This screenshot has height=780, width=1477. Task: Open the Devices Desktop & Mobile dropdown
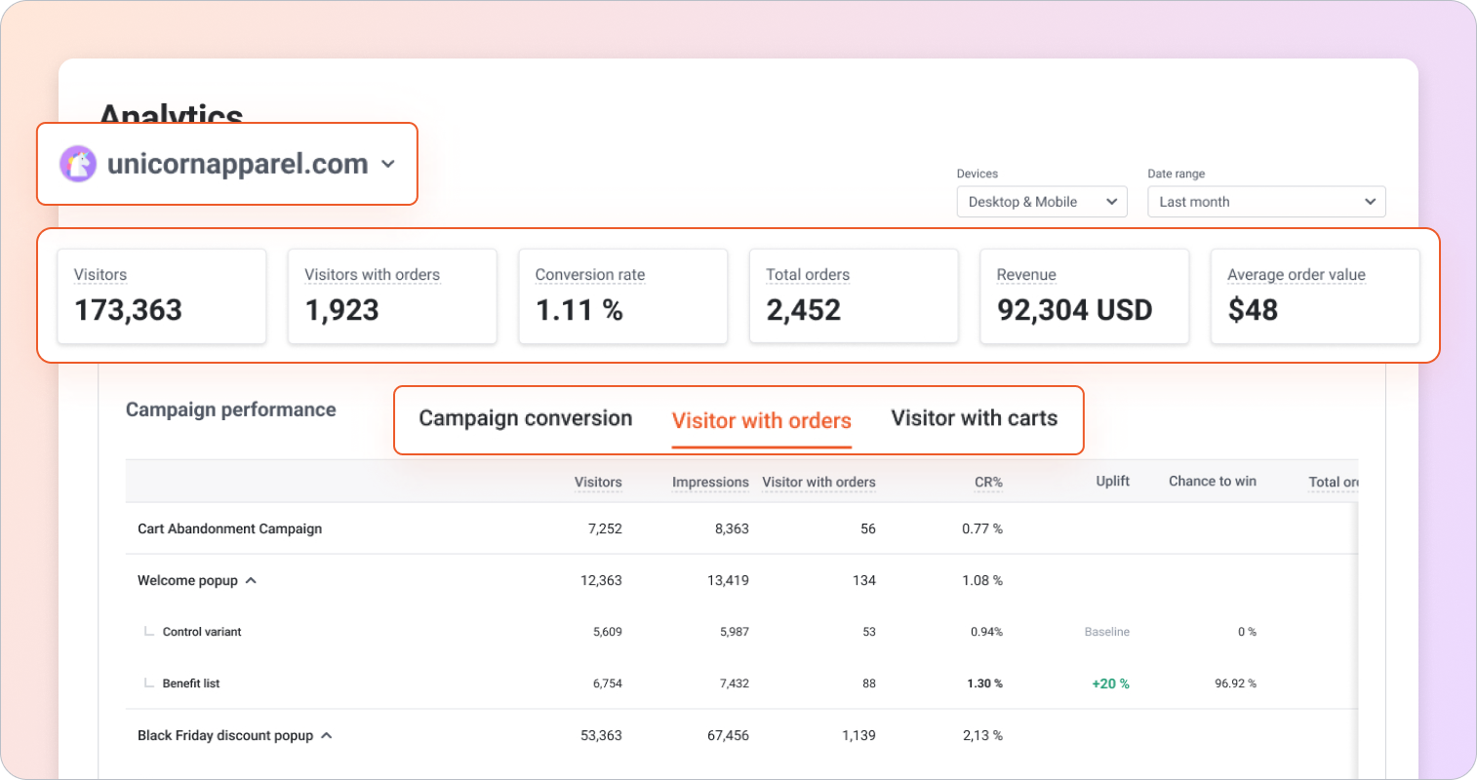1041,202
